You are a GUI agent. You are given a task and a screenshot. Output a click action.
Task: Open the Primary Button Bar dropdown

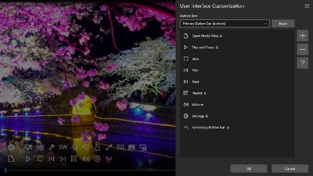coord(224,23)
